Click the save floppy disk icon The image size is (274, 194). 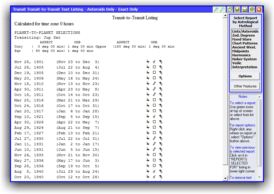coord(237,9)
